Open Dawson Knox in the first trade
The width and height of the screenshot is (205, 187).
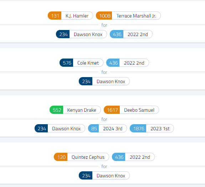[x=81, y=34]
